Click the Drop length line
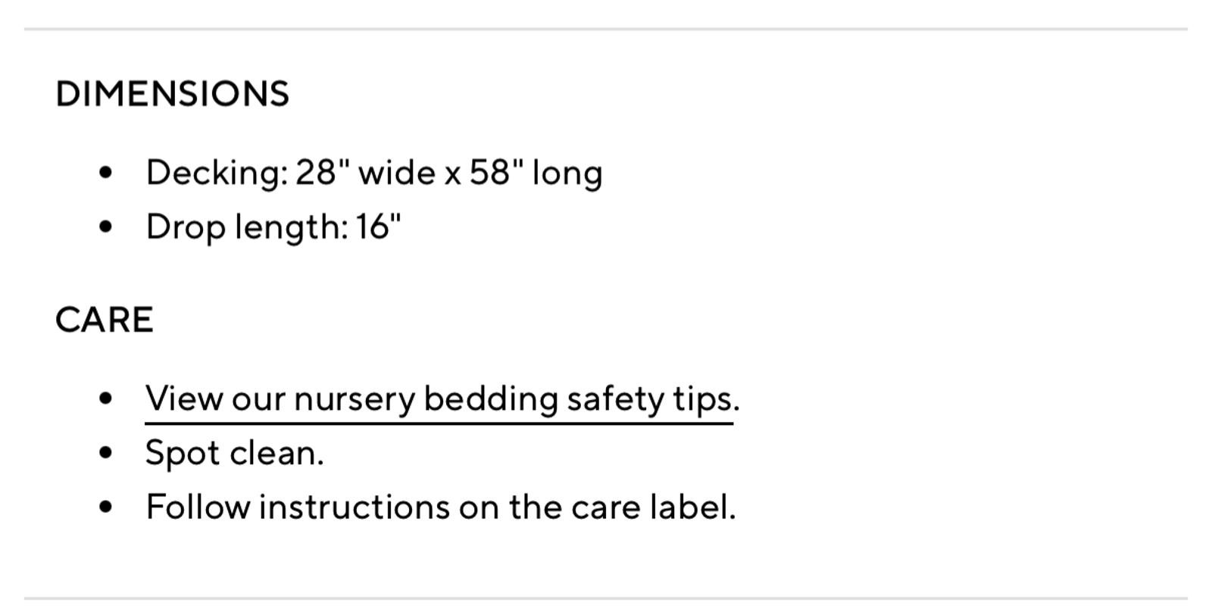This screenshot has width=1212, height=606. click(x=273, y=226)
